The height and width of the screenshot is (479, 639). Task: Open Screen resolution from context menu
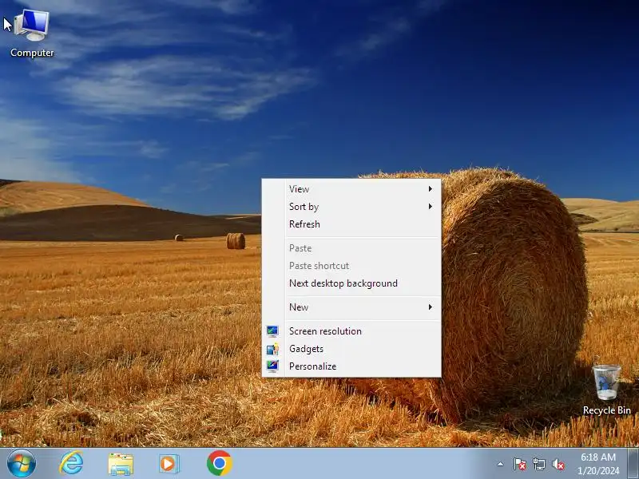(351, 331)
